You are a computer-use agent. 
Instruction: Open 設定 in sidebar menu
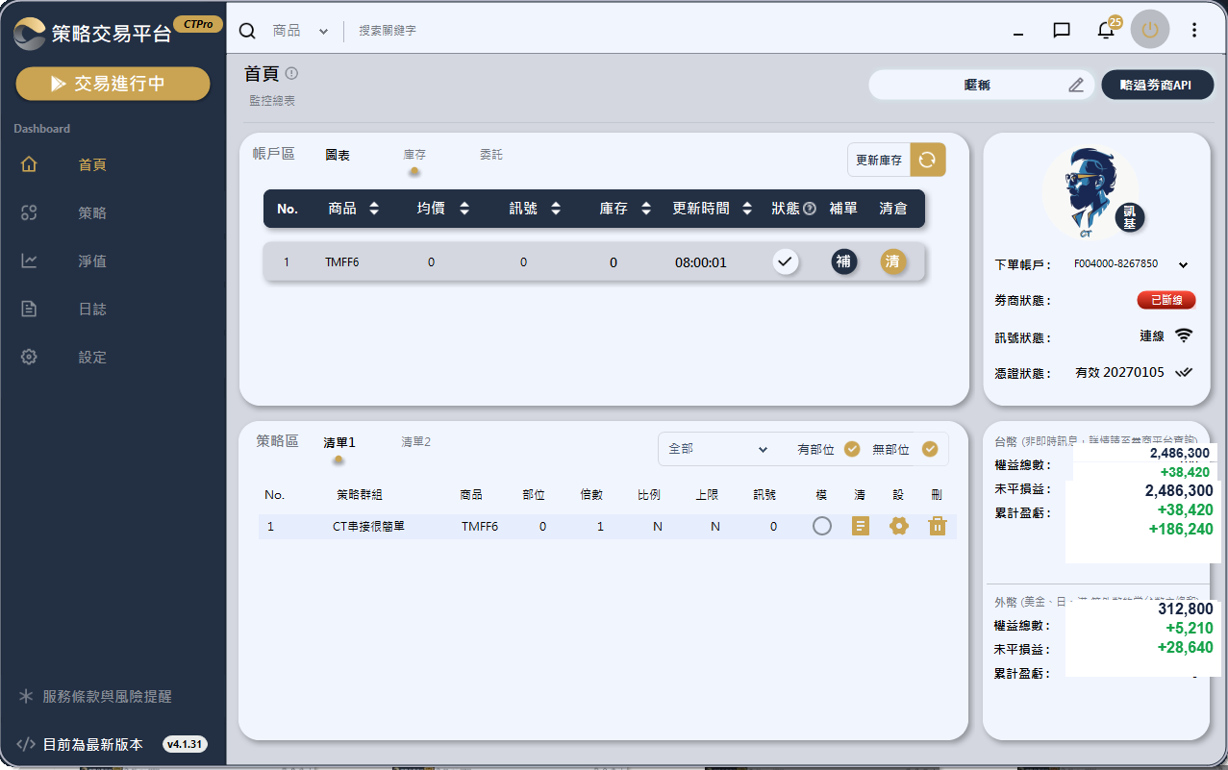tap(92, 357)
